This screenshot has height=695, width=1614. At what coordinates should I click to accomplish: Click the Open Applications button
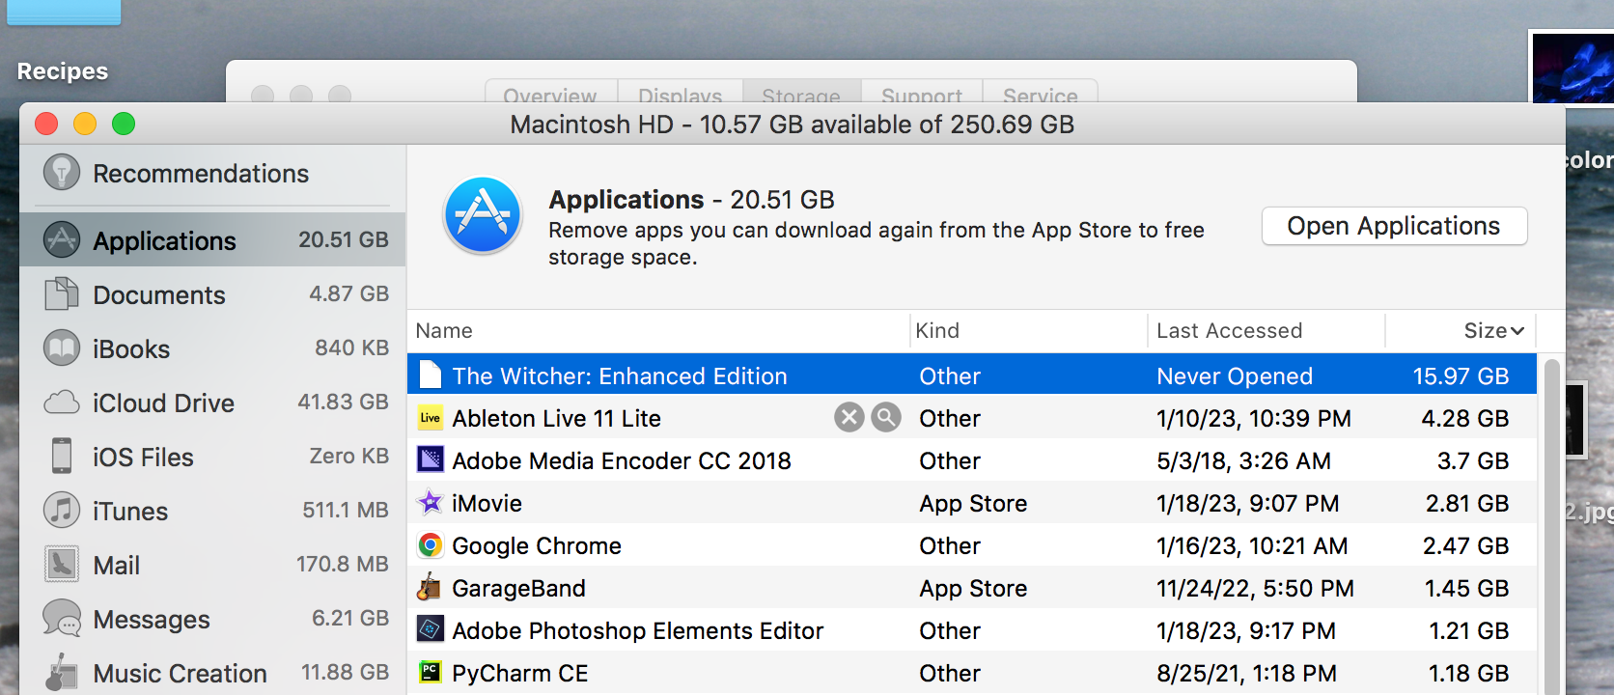pyautogui.click(x=1393, y=226)
